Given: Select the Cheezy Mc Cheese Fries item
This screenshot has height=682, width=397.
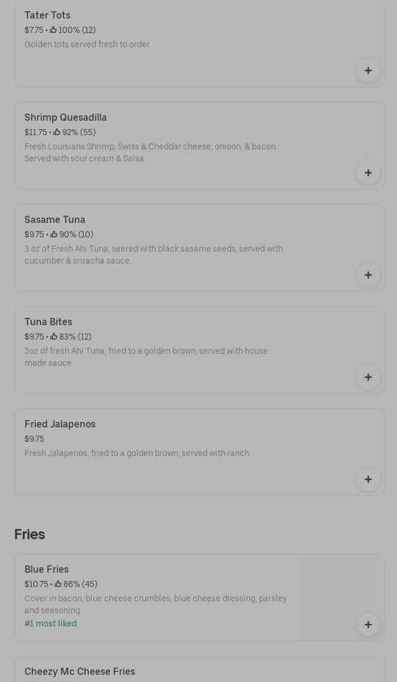Looking at the screenshot, I should [80, 672].
